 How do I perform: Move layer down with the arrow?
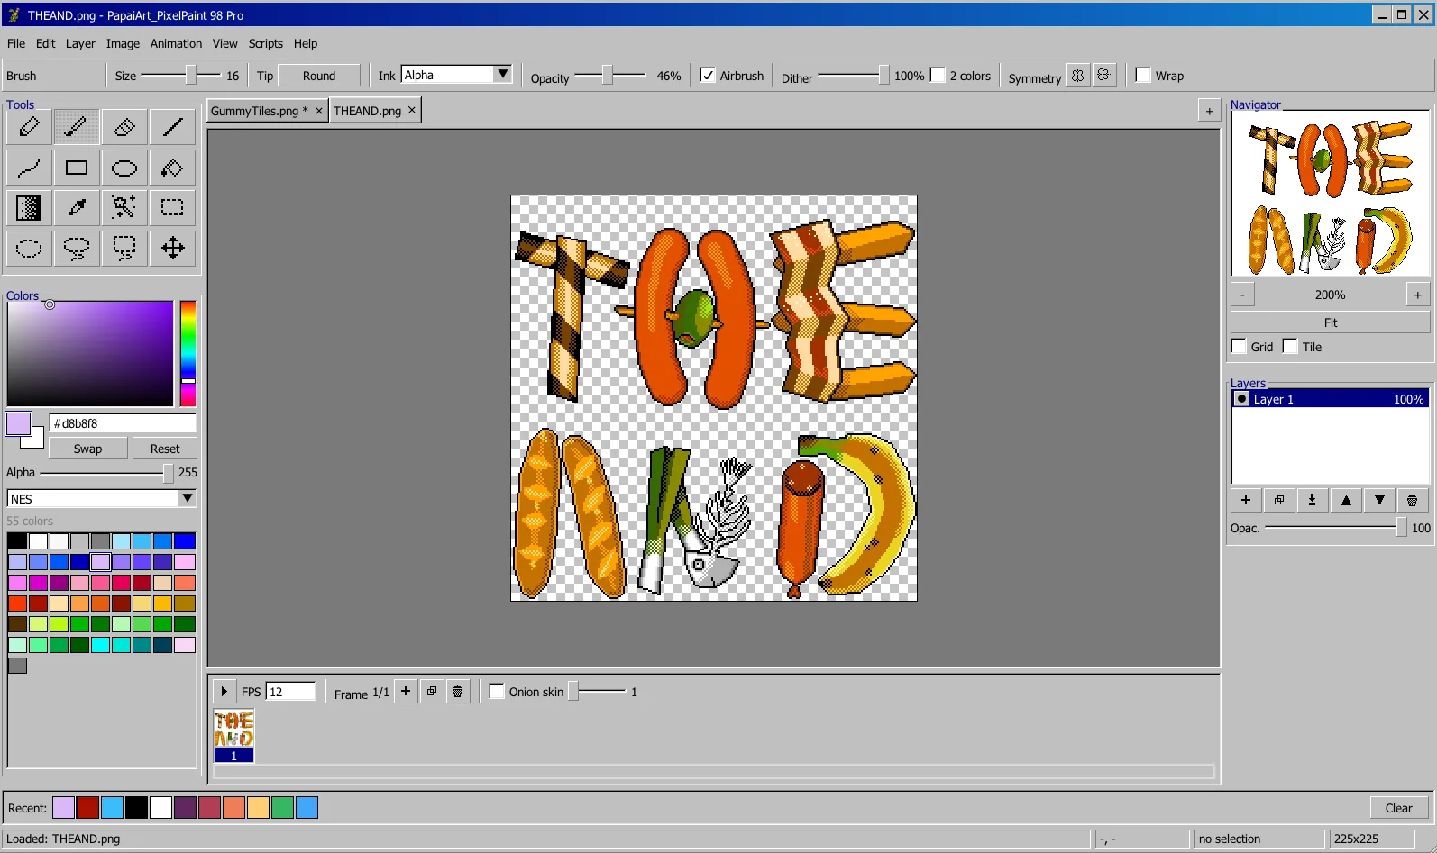(x=1379, y=500)
